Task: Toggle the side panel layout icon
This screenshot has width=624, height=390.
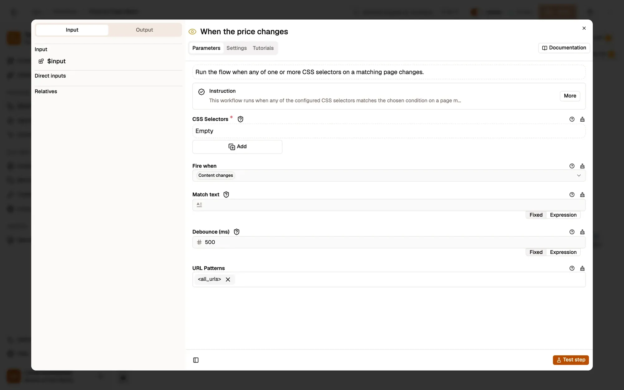Action: (196, 360)
